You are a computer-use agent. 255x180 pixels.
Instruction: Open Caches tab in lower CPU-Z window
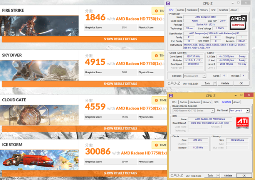click(183, 102)
